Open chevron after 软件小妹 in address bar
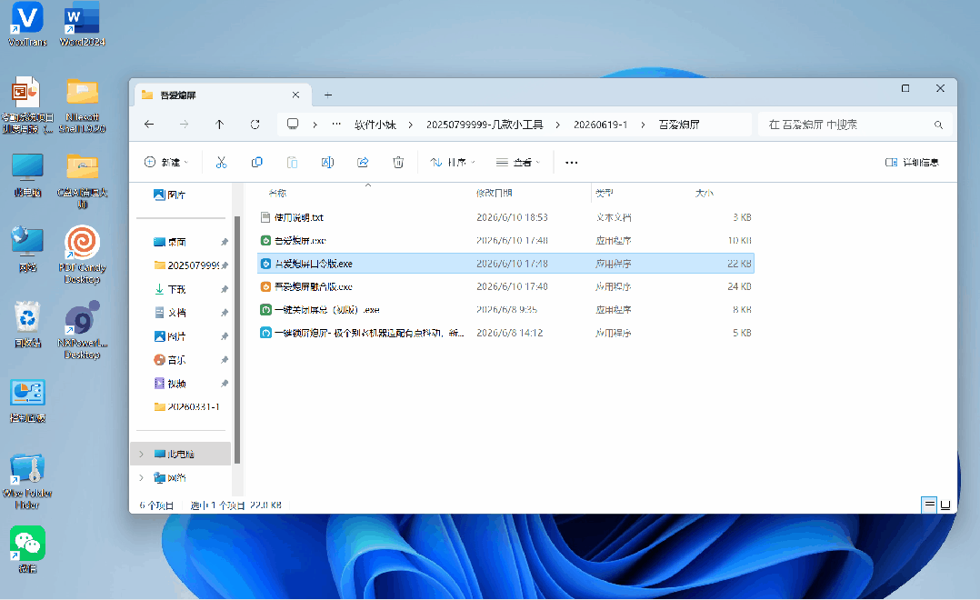980x600 pixels. (x=411, y=125)
